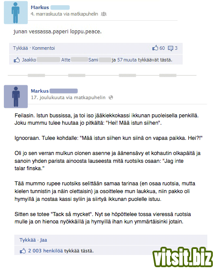Screen dimensions: 213x268
Task: Open Jaakko profile link
Action: 29,60
